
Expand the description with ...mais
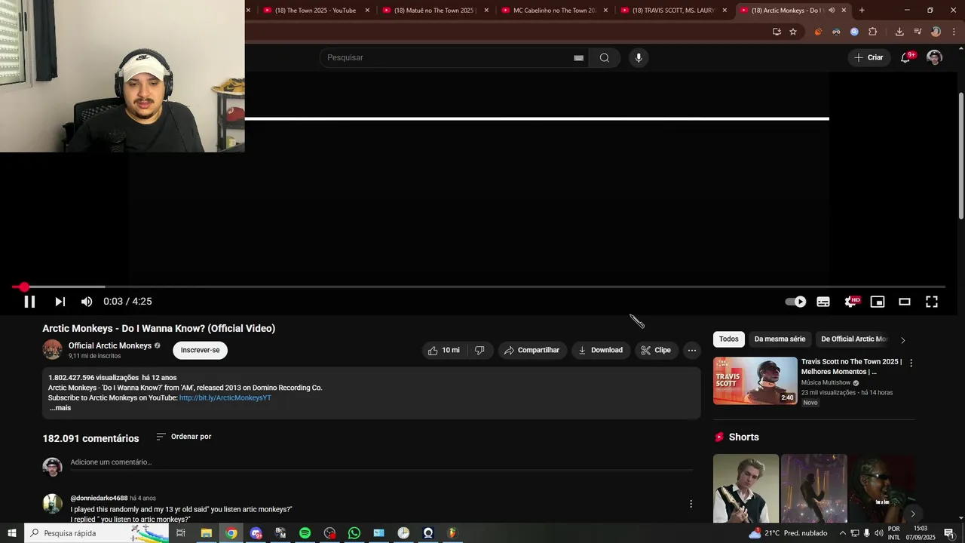tap(60, 408)
